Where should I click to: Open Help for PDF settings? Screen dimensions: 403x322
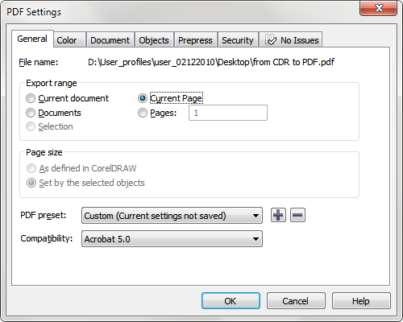pyautogui.click(x=361, y=301)
